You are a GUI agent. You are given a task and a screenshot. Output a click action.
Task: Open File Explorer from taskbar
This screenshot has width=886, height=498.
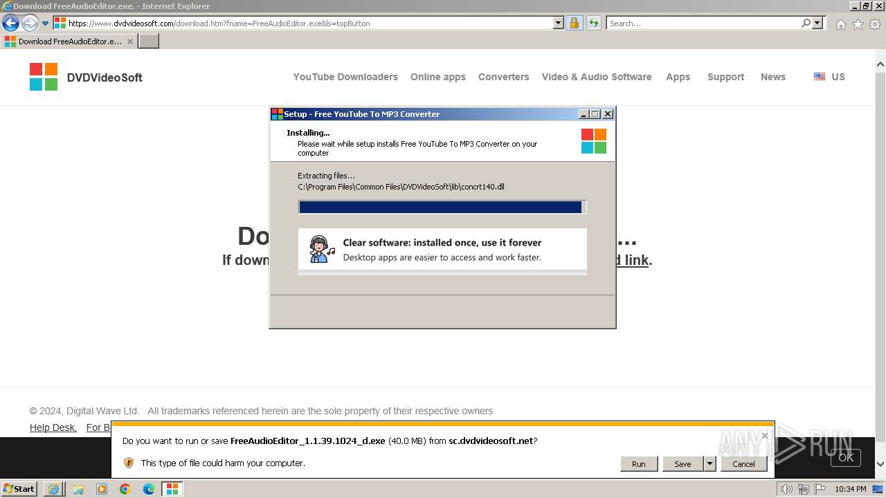[x=78, y=489]
